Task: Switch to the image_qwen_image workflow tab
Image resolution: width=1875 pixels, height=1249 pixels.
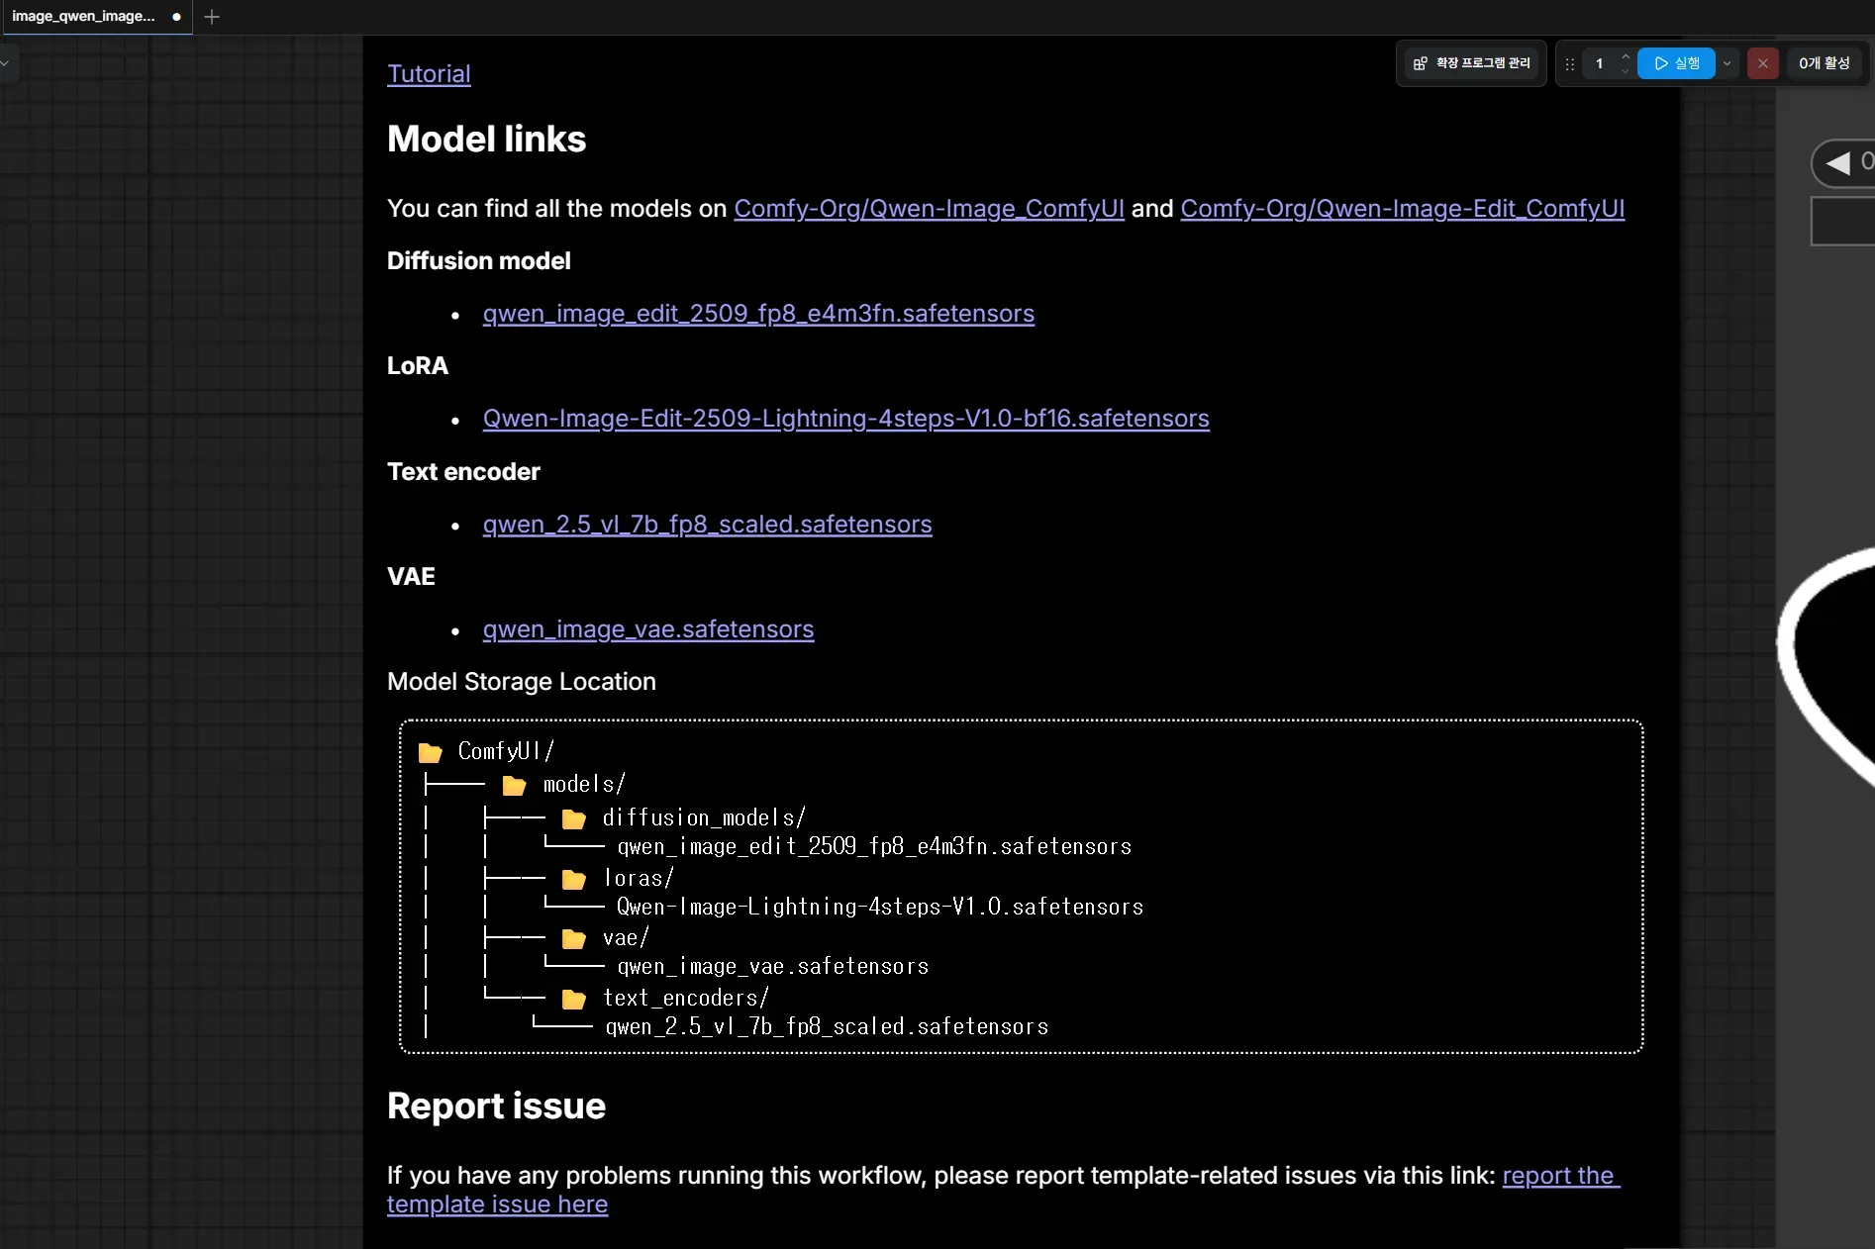Action: point(95,17)
